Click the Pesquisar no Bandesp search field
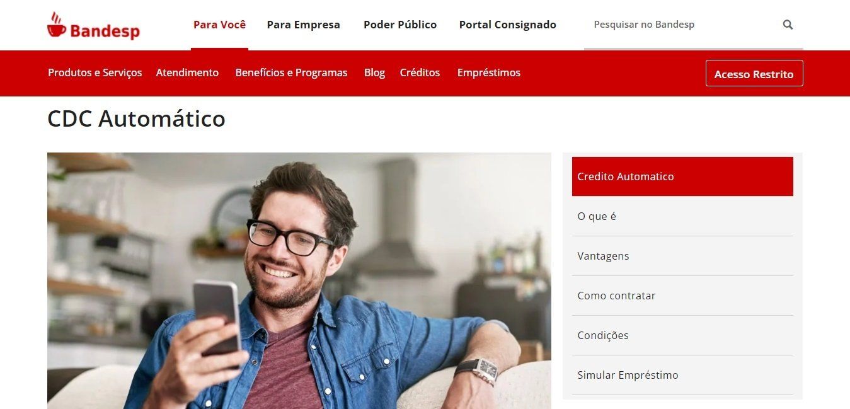Screen dimensions: 850x409 (x=684, y=25)
